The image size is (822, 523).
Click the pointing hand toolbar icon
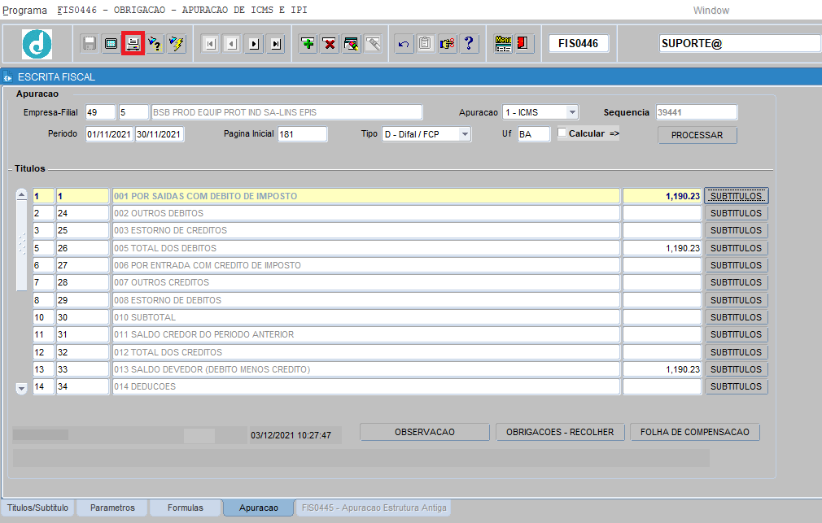(447, 43)
